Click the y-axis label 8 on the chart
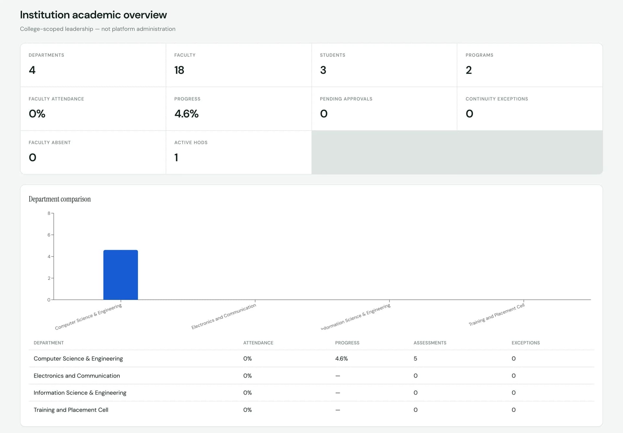The height and width of the screenshot is (433, 623). 49,213
